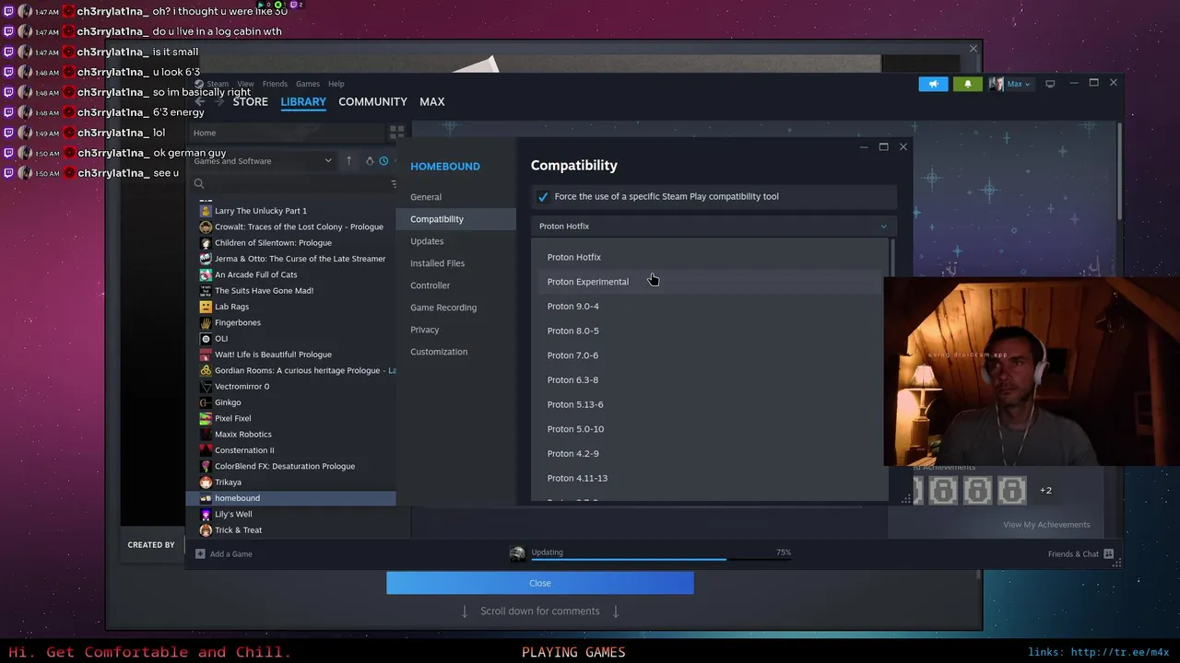This screenshot has width=1180, height=663.
Task: Click the Add a Game plus icon
Action: point(200,554)
